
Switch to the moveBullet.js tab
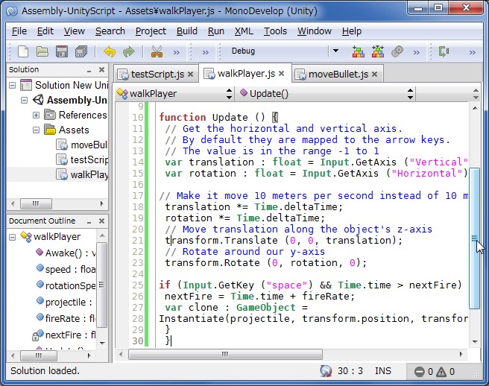[x=337, y=75]
